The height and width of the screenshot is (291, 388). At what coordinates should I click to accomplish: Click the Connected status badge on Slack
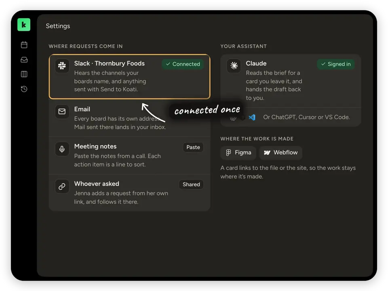tap(183, 64)
